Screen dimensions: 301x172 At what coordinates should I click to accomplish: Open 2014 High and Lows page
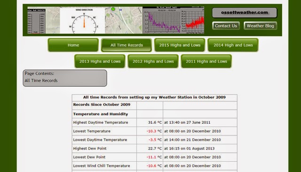pyautogui.click(x=233, y=45)
